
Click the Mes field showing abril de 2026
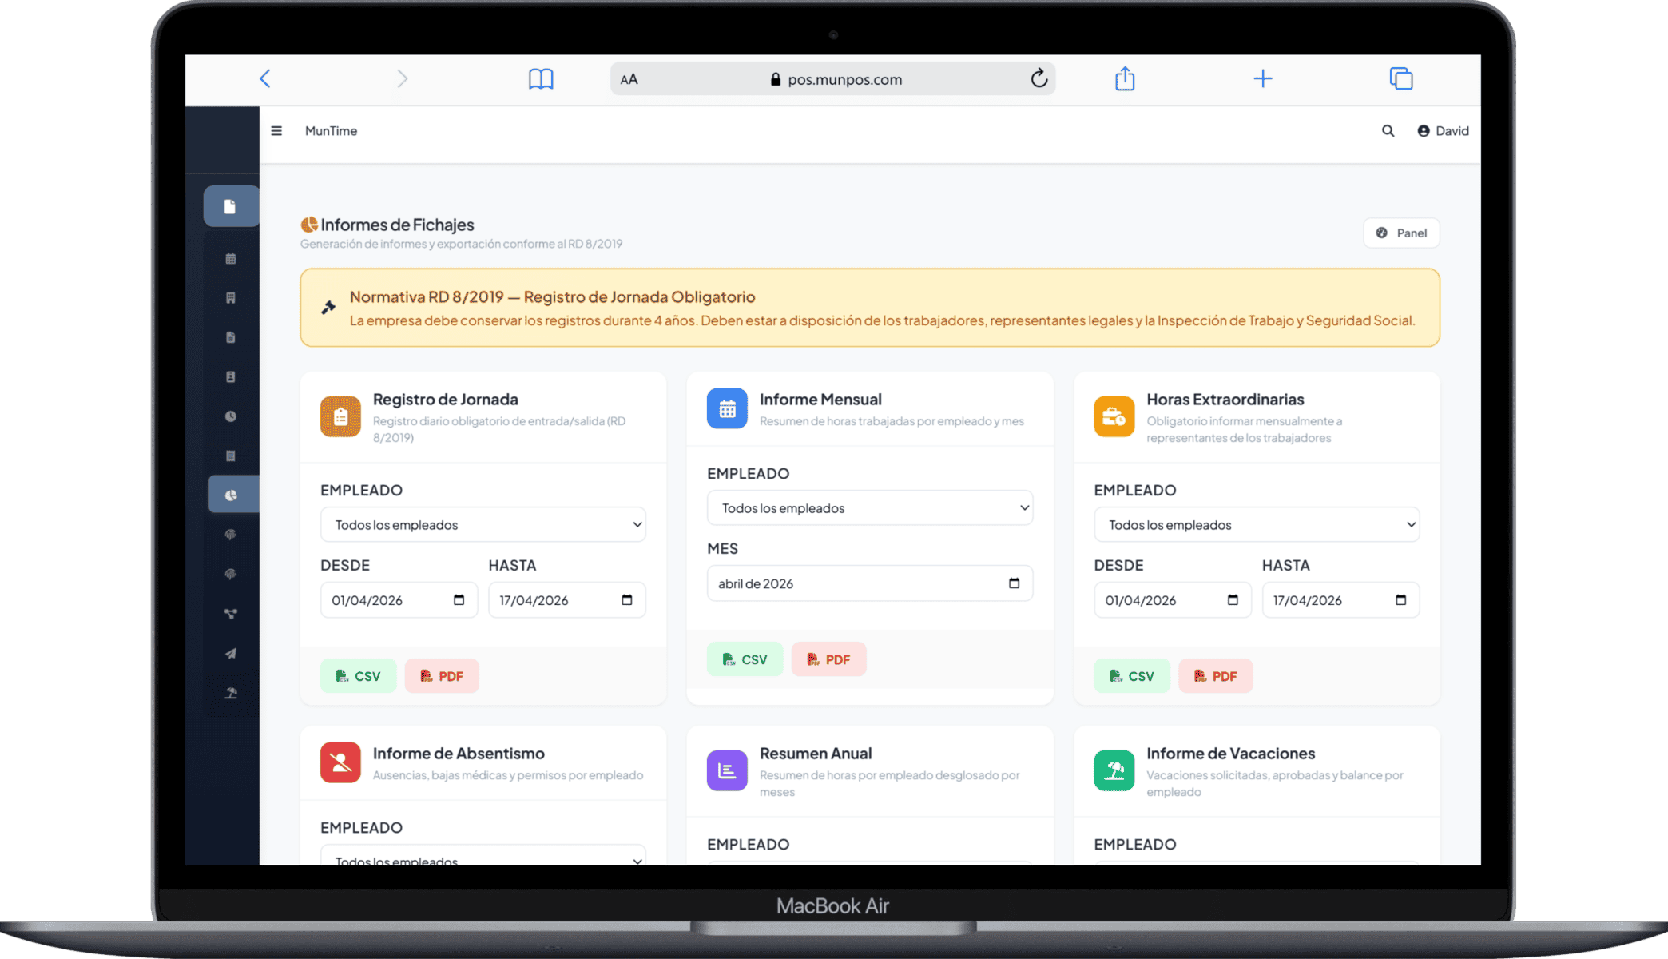870,583
